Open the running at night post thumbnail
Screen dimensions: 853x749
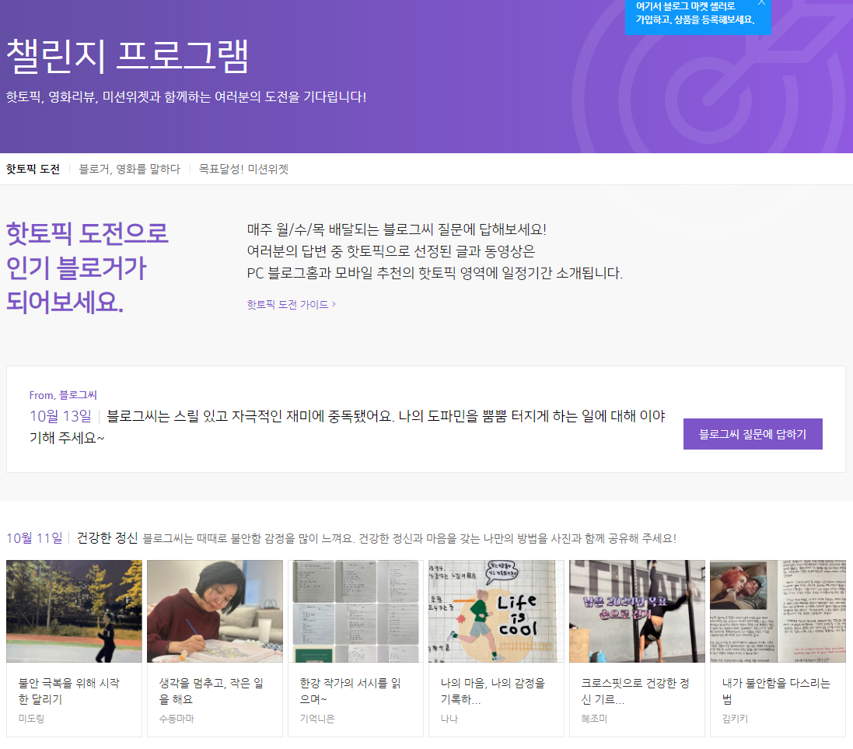(x=74, y=611)
